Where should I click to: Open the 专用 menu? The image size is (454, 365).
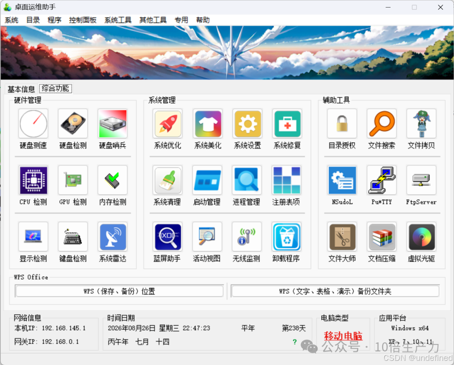[181, 20]
